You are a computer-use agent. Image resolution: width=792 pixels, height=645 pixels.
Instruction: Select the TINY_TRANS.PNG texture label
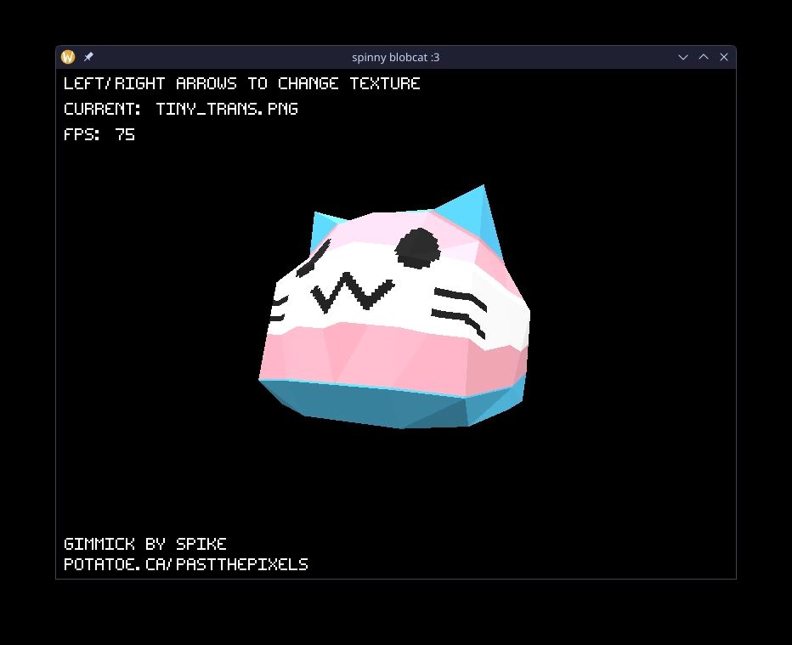tap(226, 109)
